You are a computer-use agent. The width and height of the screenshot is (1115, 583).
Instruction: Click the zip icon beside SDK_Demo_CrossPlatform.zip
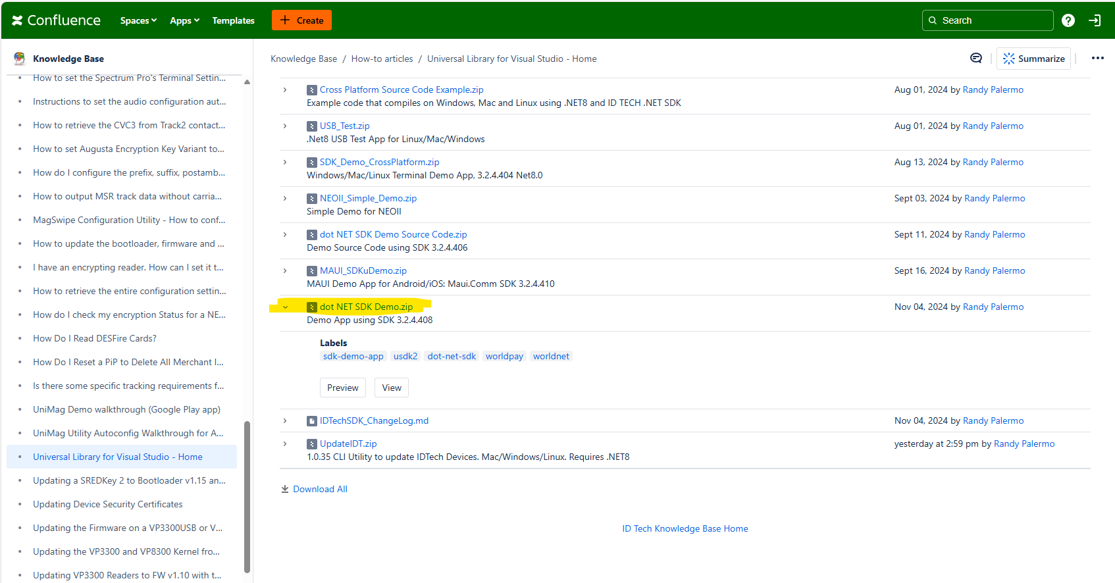pos(312,163)
